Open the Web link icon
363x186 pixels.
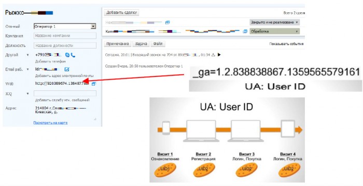(93, 84)
